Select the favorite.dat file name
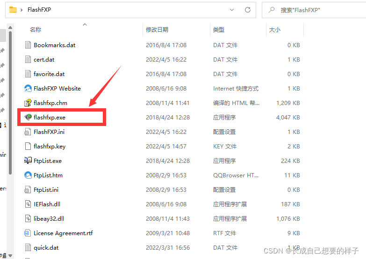 click(x=49, y=74)
